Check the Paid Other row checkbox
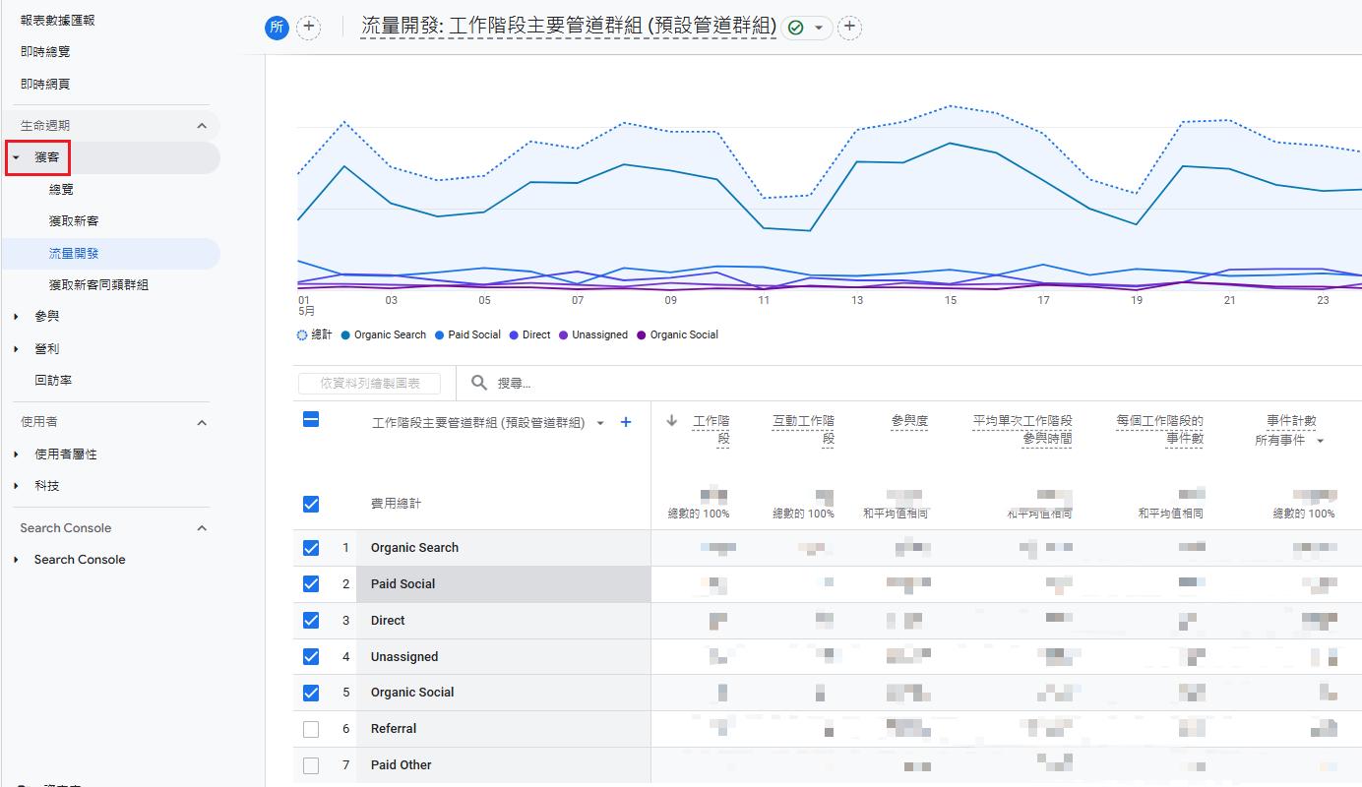 pyautogui.click(x=311, y=765)
